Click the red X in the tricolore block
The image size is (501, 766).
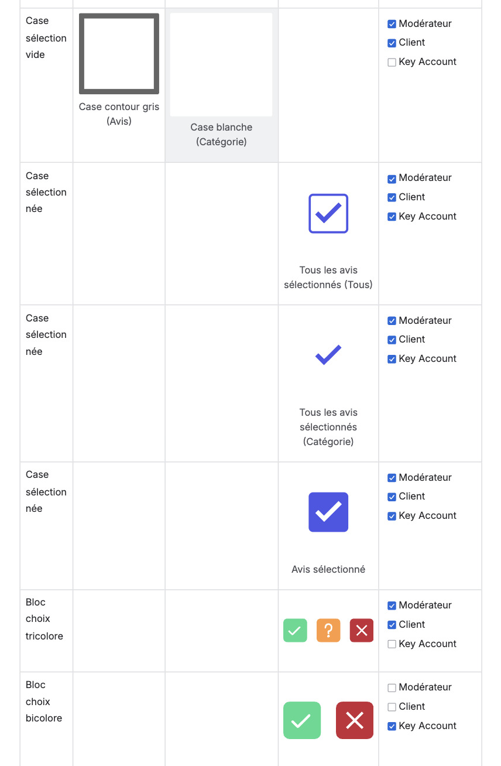(361, 630)
